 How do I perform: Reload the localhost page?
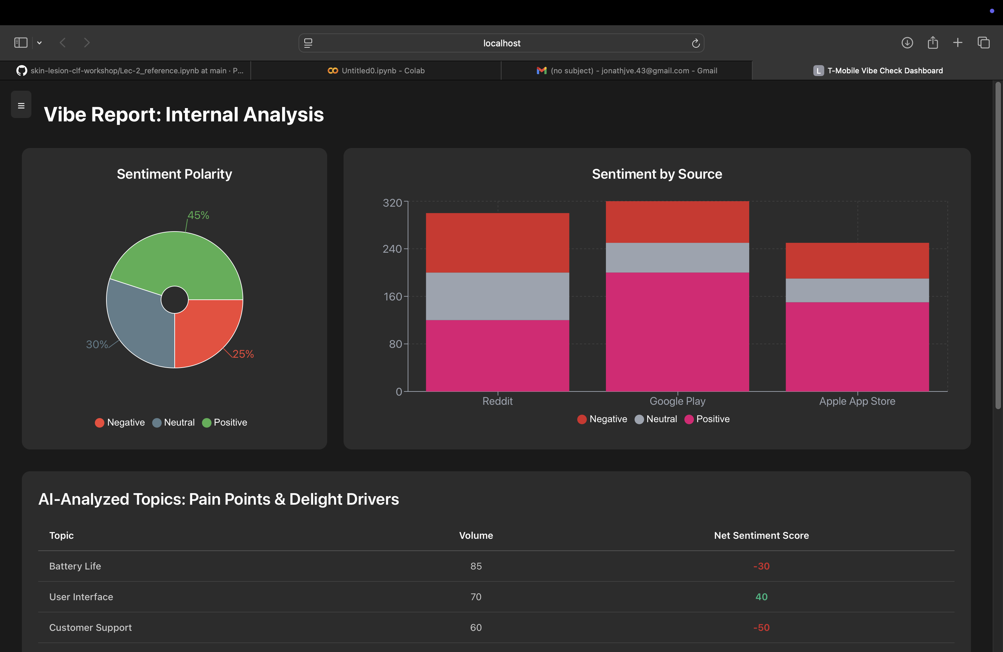pos(695,43)
